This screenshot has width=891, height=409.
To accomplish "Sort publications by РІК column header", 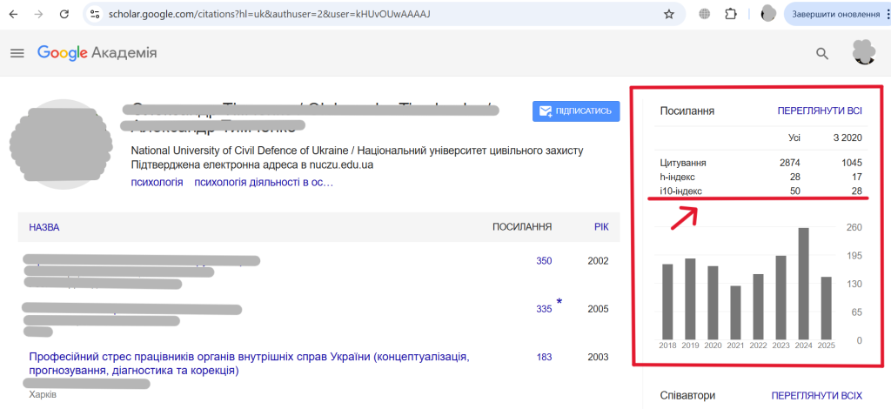I will (x=601, y=227).
